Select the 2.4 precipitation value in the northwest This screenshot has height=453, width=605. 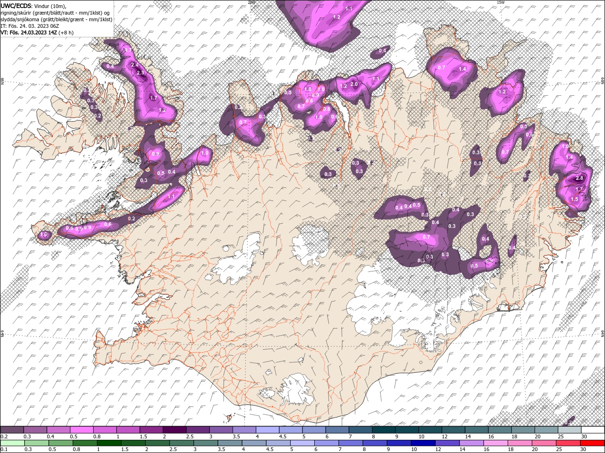click(x=135, y=65)
